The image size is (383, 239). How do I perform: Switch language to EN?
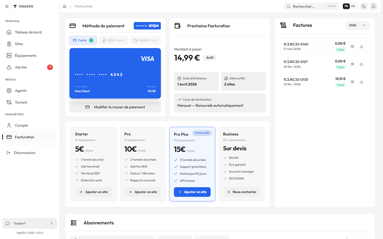[x=353, y=6]
